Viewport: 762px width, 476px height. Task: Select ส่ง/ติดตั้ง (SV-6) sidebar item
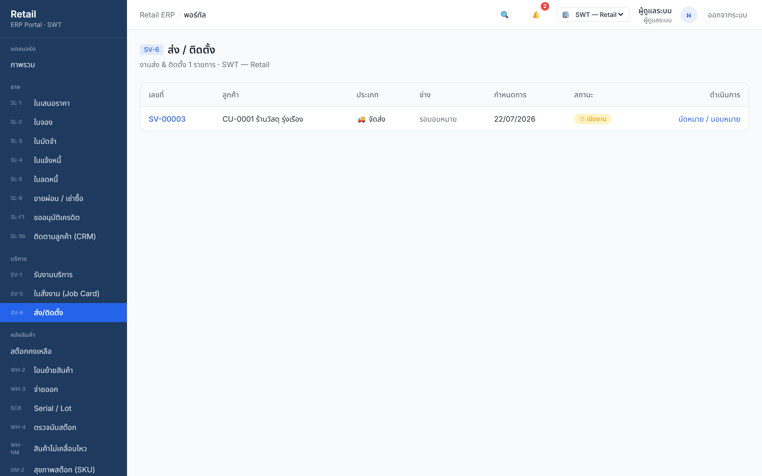(x=63, y=313)
